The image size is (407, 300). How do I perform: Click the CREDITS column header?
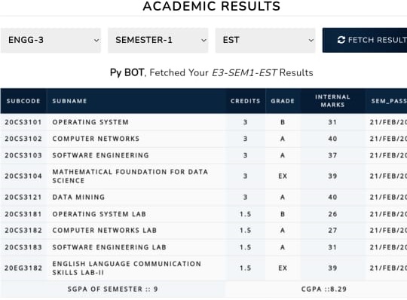[246, 101]
